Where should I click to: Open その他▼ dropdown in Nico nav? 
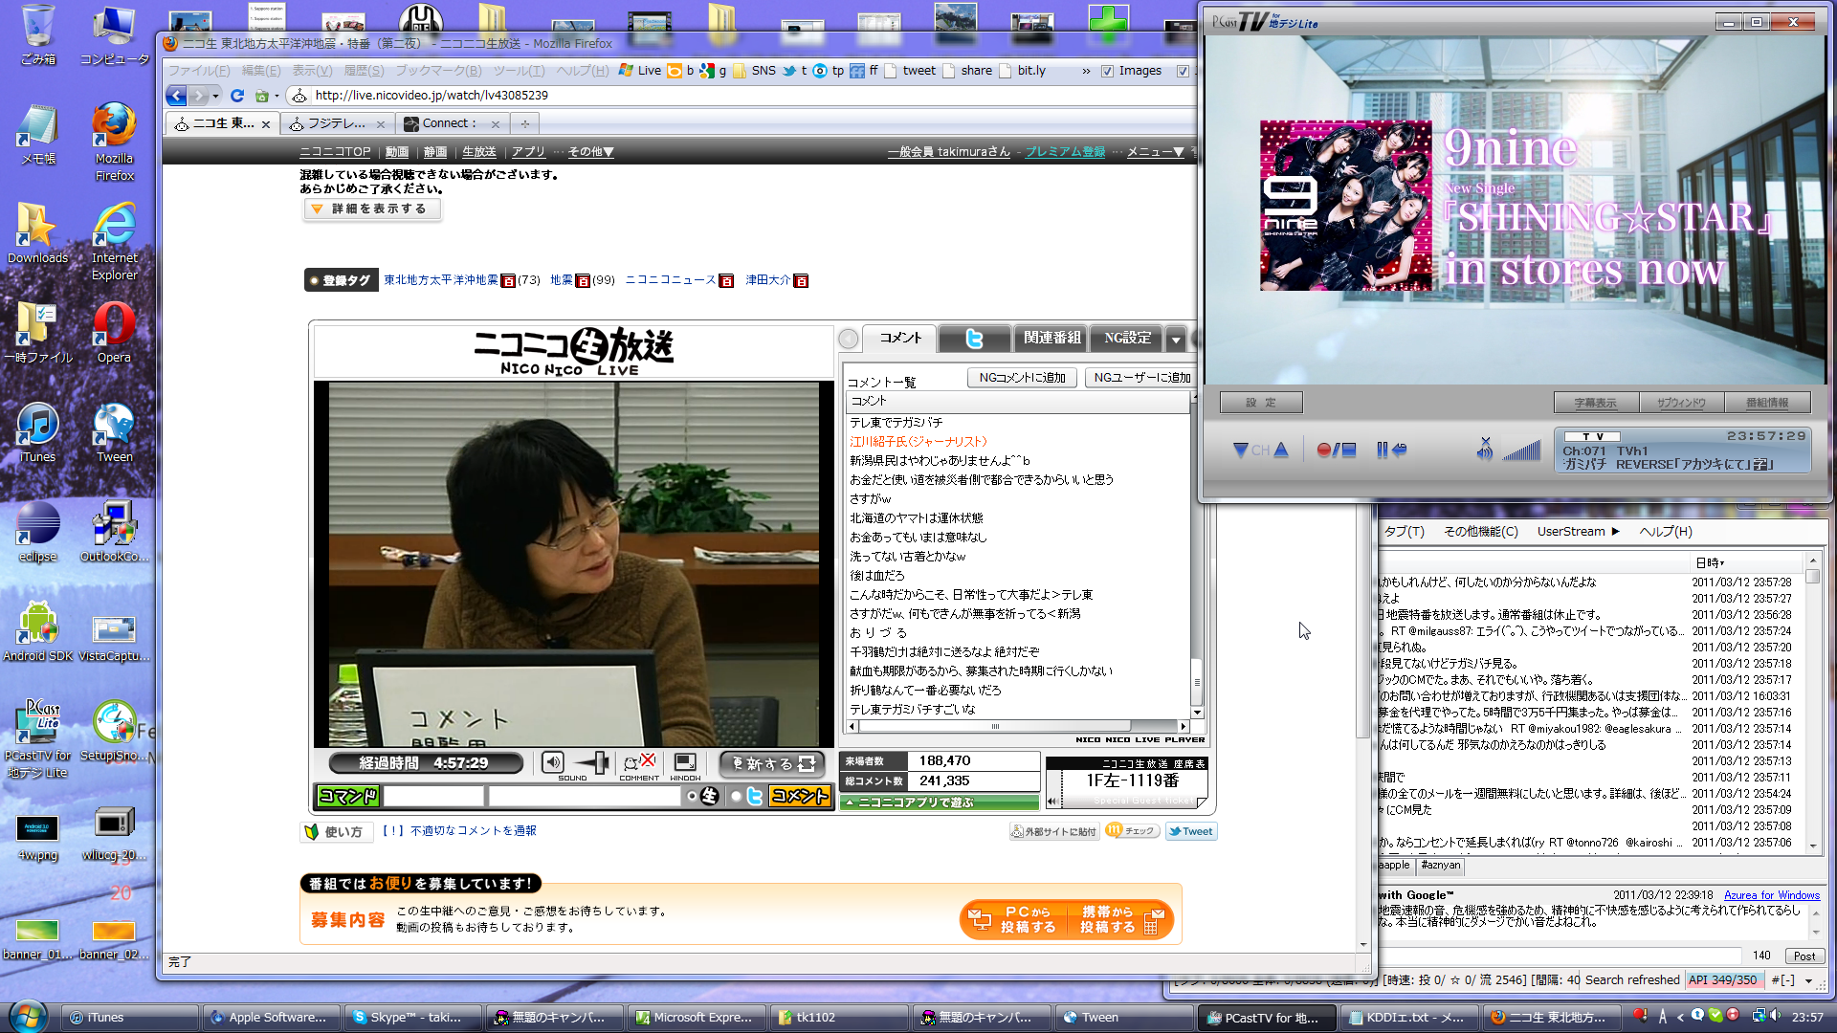pos(590,152)
